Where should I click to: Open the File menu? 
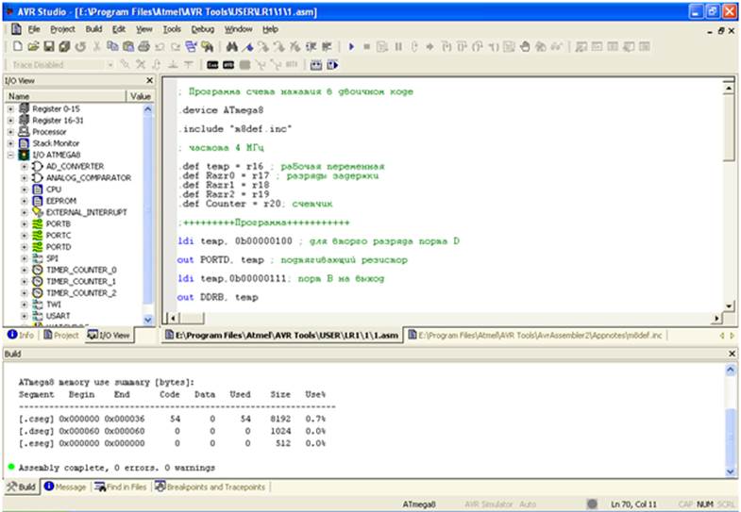34,29
